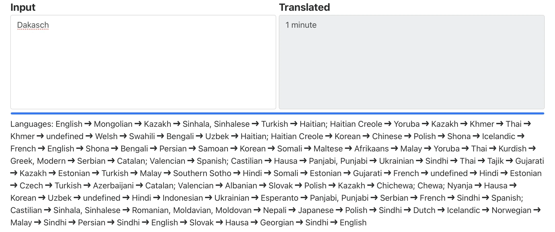Click the arrow between Nepali and Japanese

pyautogui.click(x=293, y=210)
